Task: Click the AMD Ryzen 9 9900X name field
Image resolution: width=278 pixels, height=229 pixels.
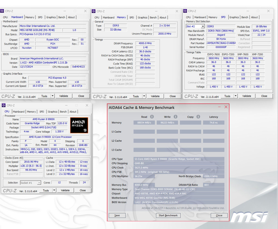Action: [x=44, y=119]
